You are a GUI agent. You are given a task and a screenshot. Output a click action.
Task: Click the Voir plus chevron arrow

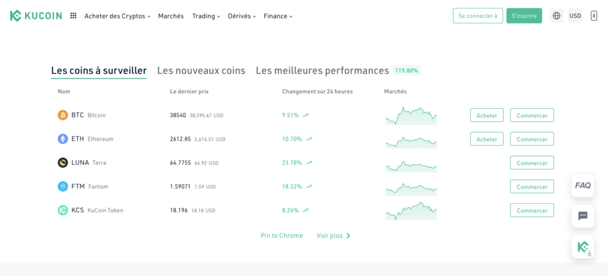tap(348, 236)
